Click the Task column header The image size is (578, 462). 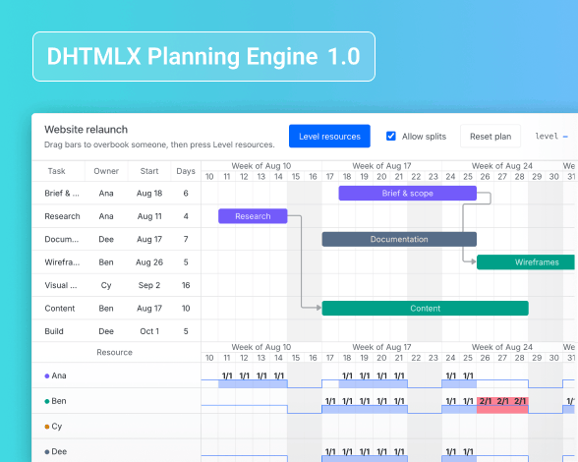(56, 171)
